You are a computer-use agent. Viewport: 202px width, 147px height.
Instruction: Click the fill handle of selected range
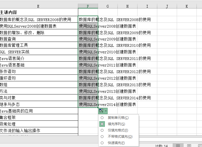coord(98,108)
